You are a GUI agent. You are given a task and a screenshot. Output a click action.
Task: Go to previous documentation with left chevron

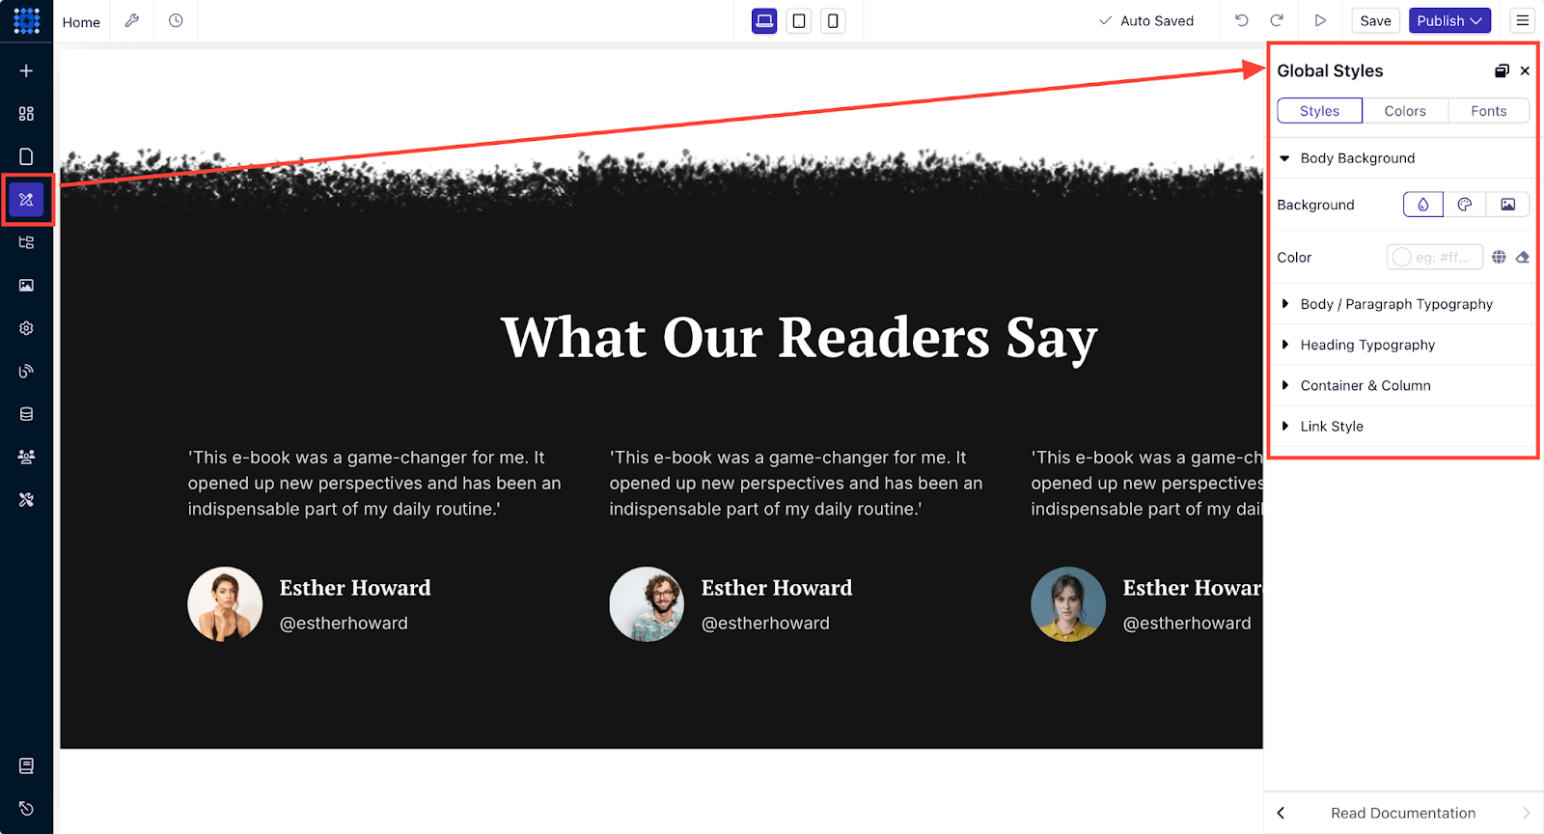1281,813
